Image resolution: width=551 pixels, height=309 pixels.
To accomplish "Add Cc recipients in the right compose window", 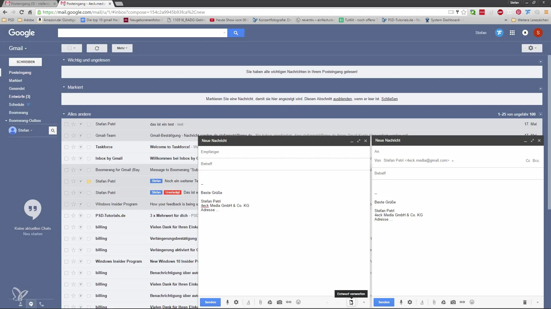I will 528,161.
